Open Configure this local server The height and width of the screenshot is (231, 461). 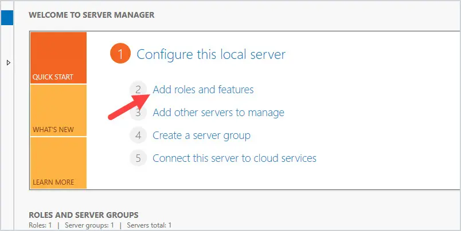tap(211, 54)
